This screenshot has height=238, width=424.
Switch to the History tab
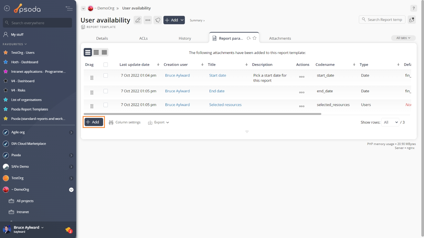pos(185,38)
